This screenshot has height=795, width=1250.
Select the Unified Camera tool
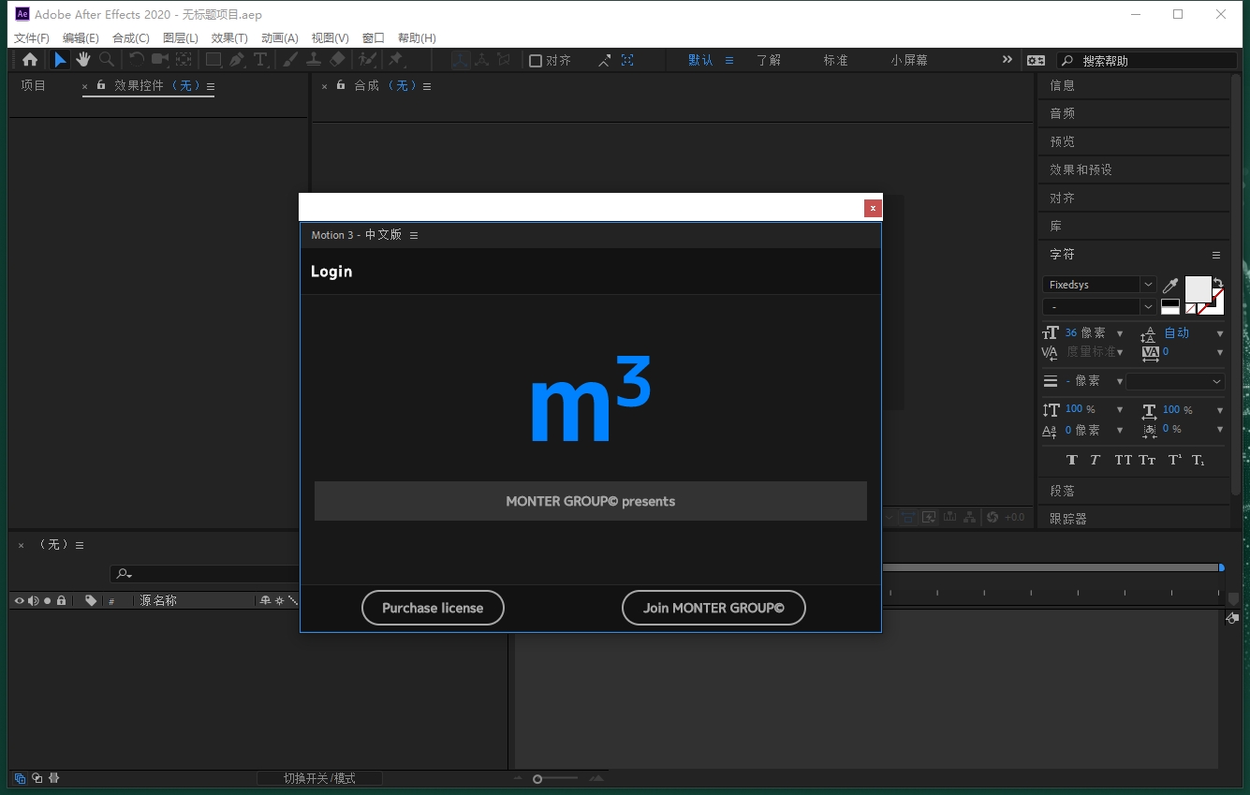click(x=160, y=60)
